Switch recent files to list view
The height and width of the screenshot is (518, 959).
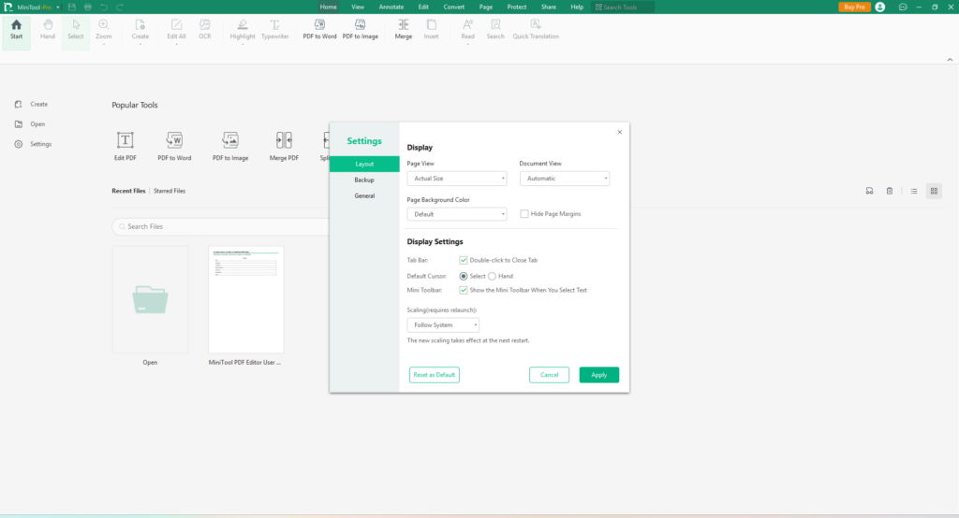point(914,191)
